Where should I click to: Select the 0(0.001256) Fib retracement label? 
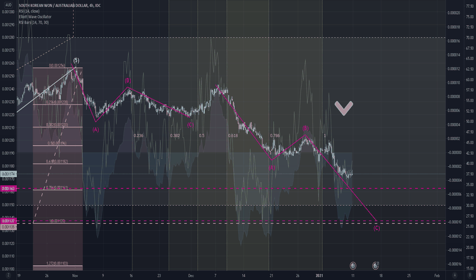[57, 65]
